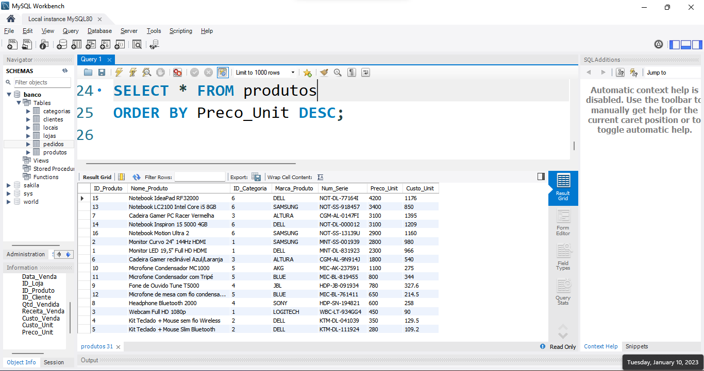Screen dimensions: 704x371
Task: Toggle the bottom output panel visibility
Action: click(685, 45)
